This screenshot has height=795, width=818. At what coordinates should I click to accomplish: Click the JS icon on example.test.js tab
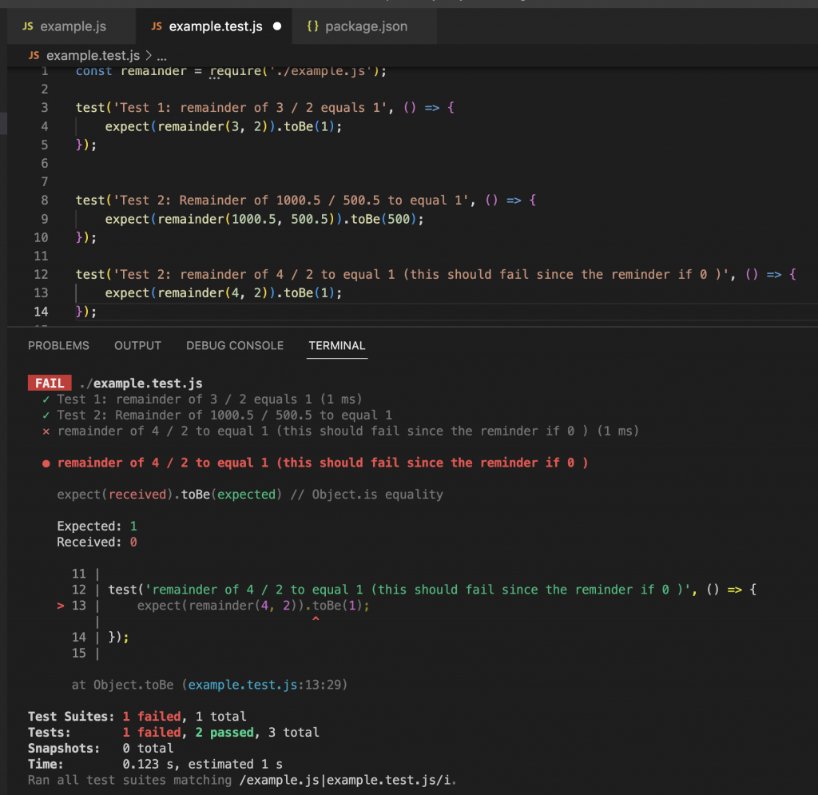coord(157,26)
